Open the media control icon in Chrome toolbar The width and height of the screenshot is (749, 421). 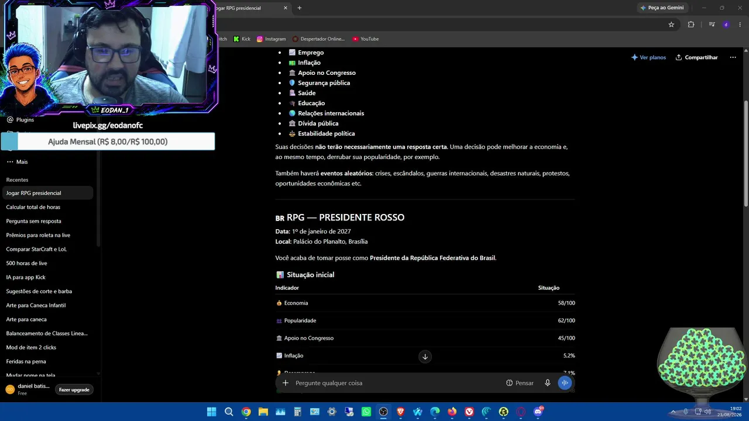click(712, 25)
